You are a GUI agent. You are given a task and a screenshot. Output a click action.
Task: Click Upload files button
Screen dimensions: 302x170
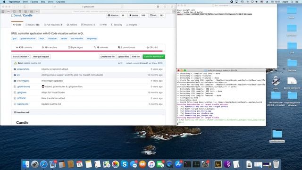(x=123, y=57)
